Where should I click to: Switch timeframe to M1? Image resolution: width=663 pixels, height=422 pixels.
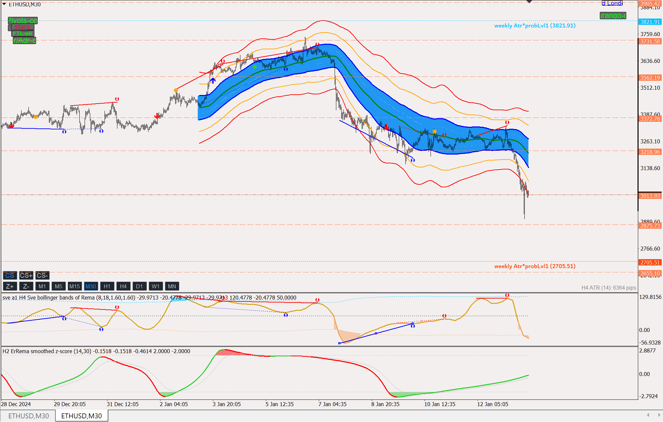coord(42,286)
